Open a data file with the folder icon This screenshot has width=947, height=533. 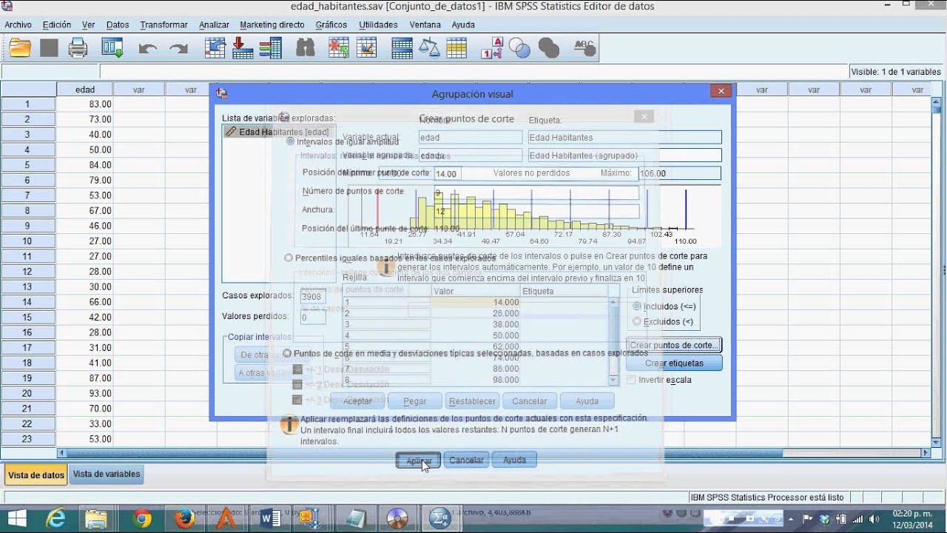click(20, 48)
